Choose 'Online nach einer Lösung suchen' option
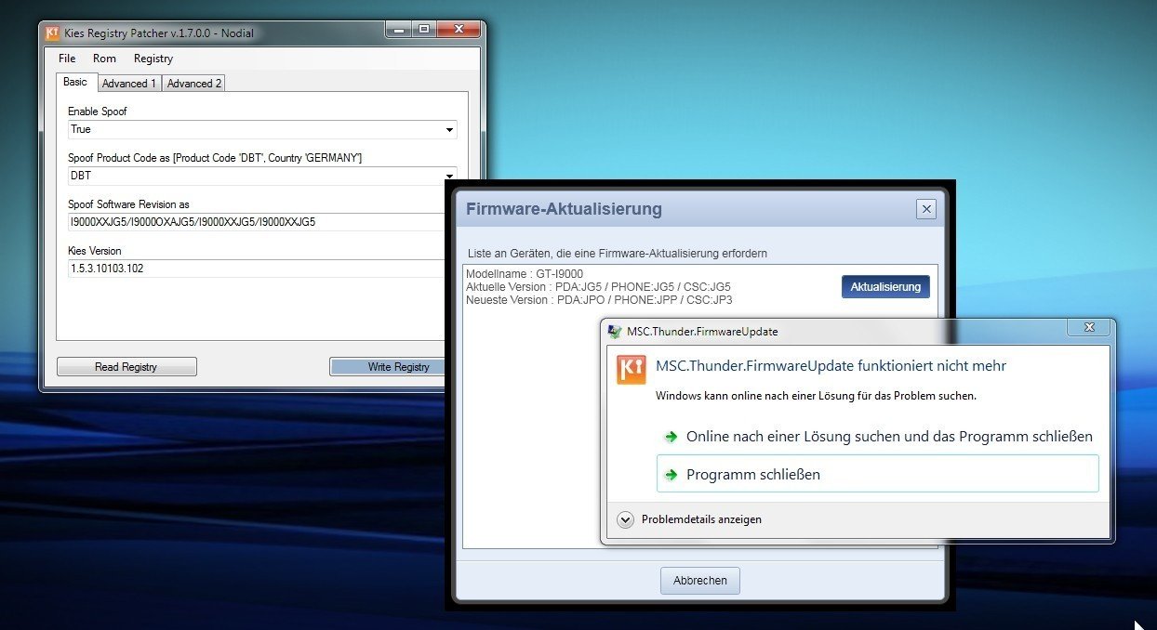This screenshot has height=630, width=1157. coord(878,436)
